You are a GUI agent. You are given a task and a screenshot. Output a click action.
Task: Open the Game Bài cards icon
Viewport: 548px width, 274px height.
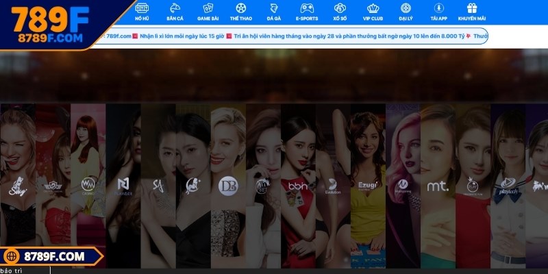(208, 8)
